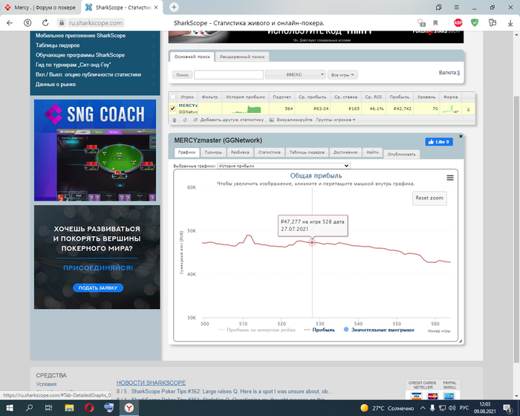
Task: Open the НОВОСТИ SHARKSCOPE link
Action: [151, 383]
